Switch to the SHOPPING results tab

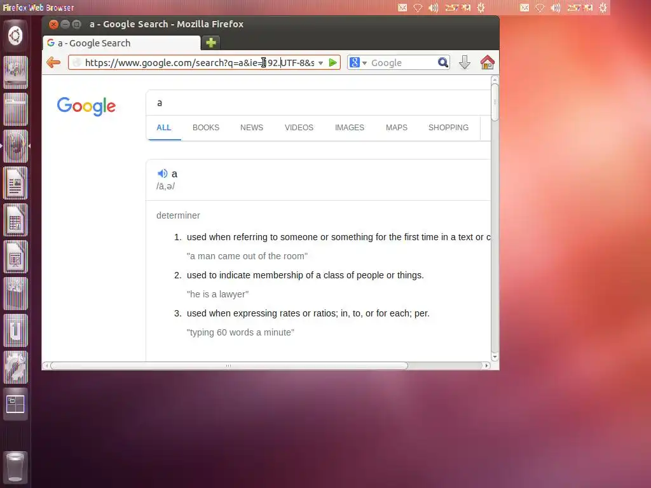[448, 127]
